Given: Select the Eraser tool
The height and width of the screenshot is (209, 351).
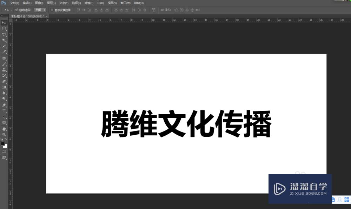Looking at the screenshot, I should coord(4,81).
